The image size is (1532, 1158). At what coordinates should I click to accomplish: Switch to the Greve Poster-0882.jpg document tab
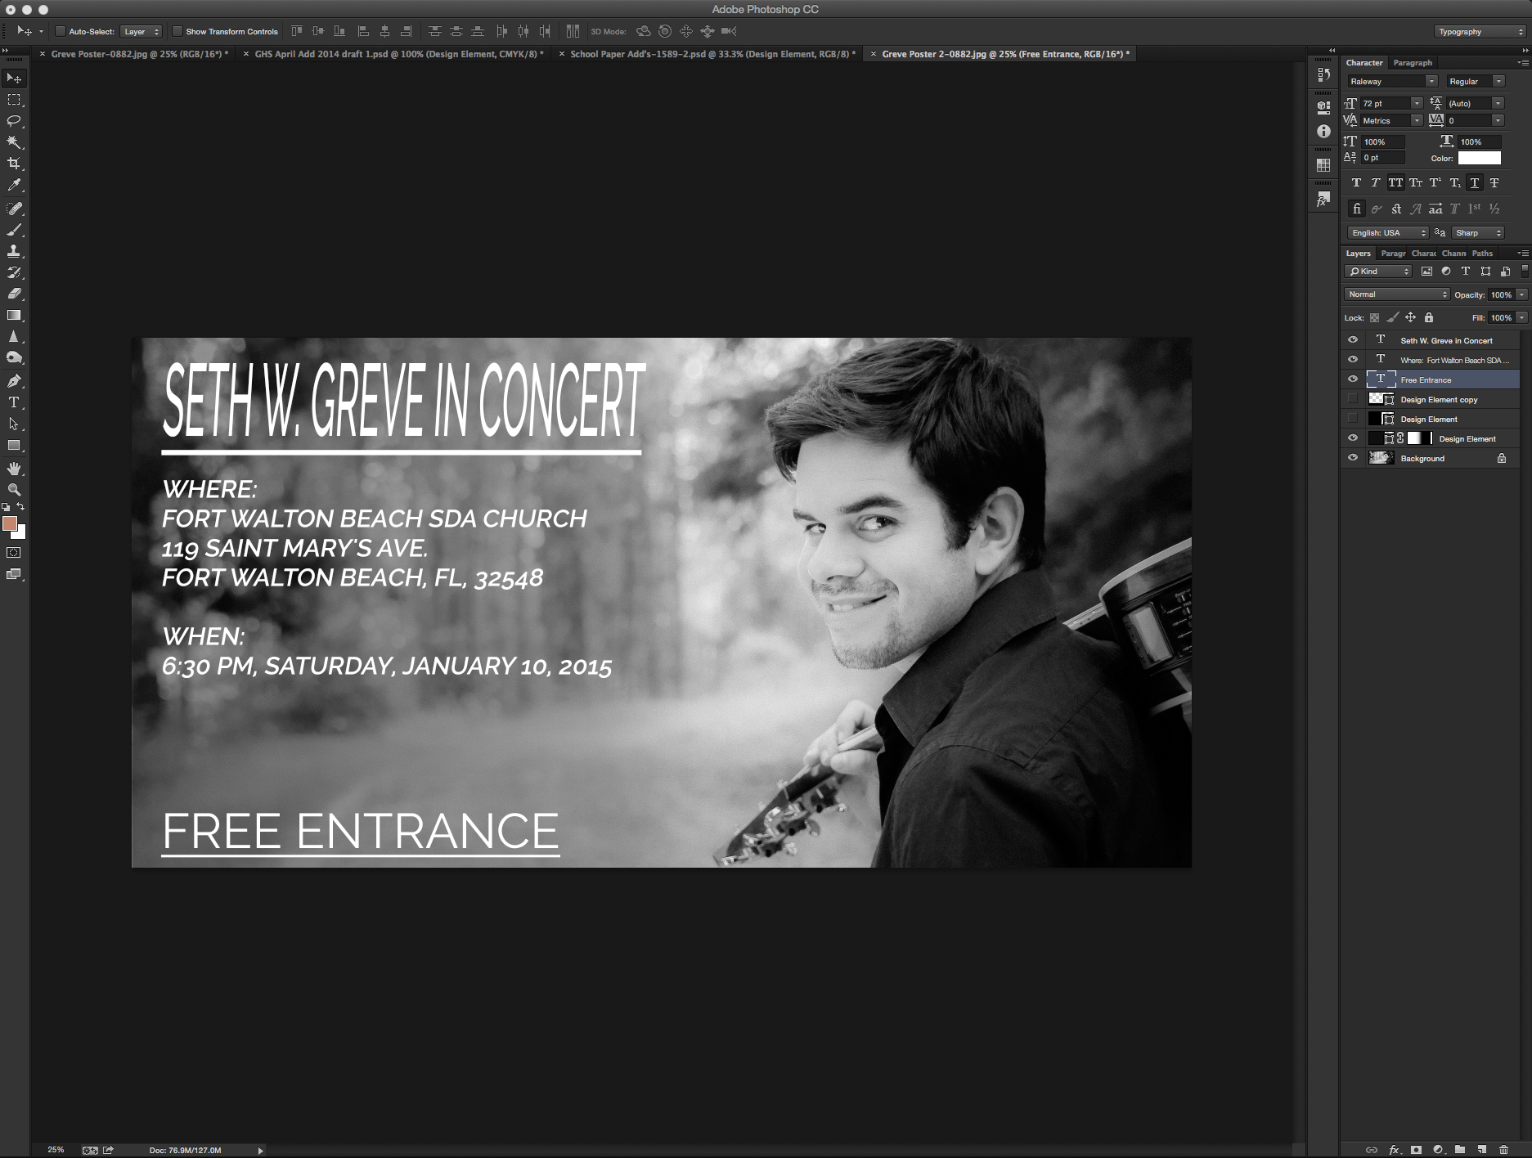coord(139,54)
